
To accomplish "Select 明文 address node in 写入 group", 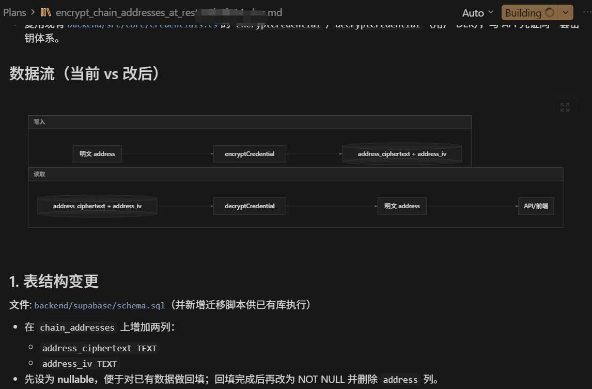I will 97,154.
